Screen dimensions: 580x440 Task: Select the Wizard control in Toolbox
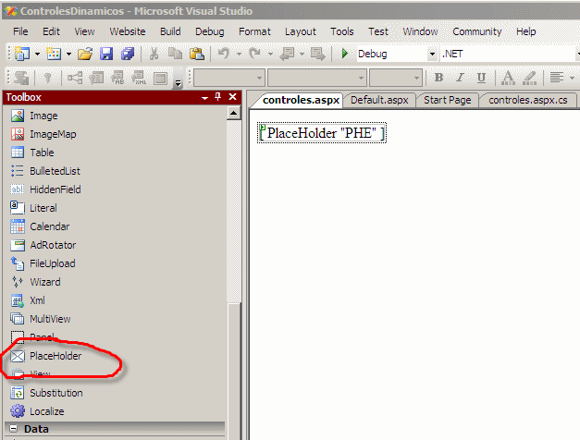(x=44, y=282)
